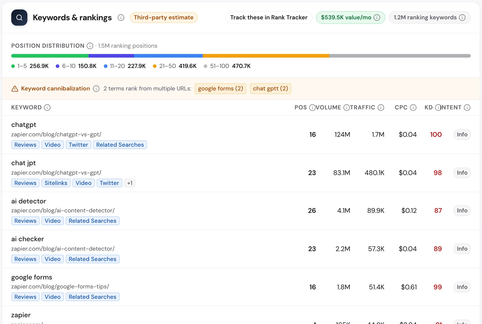The width and height of the screenshot is (482, 324).
Task: Open info icon beside Keyword cannibalization
Action: click(x=96, y=89)
